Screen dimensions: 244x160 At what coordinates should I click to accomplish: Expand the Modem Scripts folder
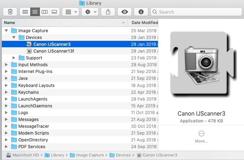(6, 133)
